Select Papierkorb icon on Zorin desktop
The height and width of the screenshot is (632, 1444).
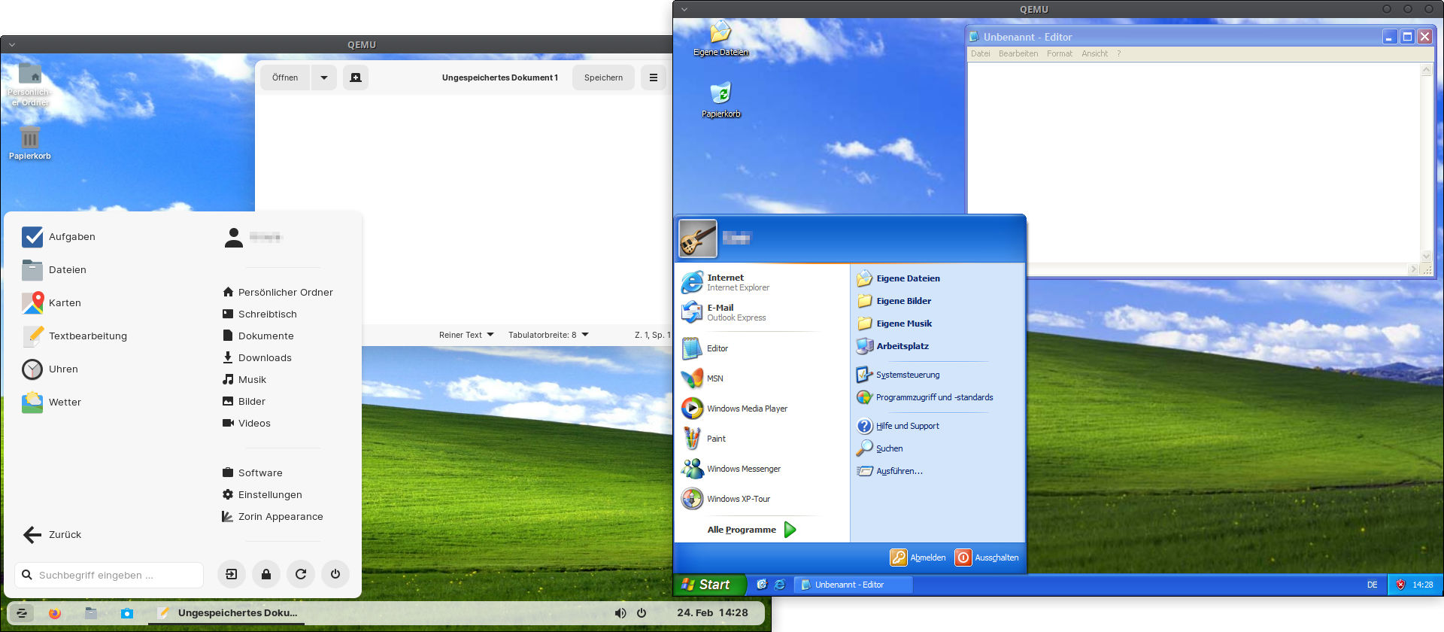coord(30,143)
